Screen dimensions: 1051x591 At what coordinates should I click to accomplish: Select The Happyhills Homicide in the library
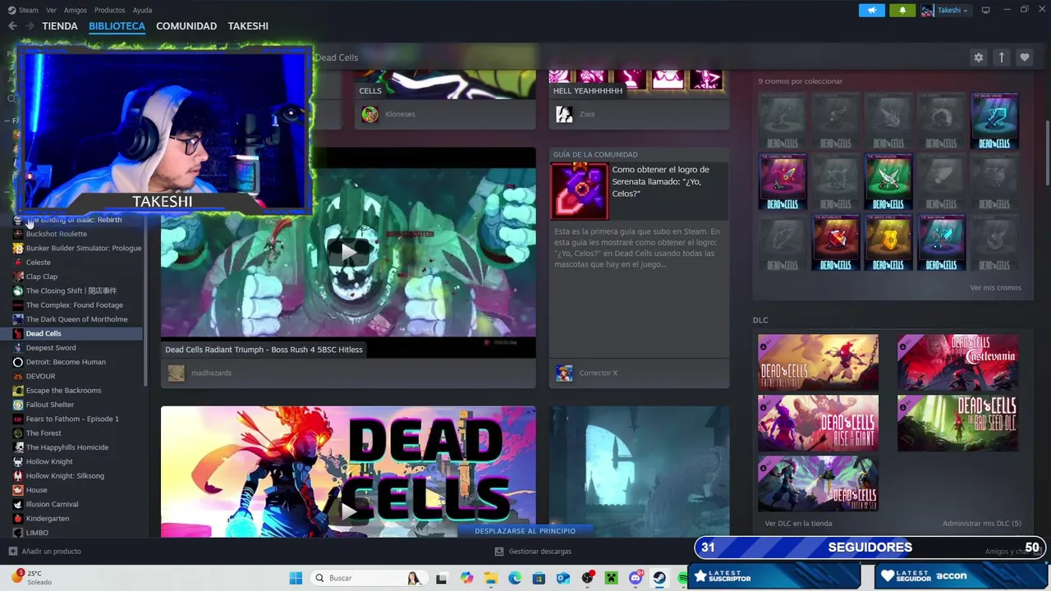pos(77,447)
